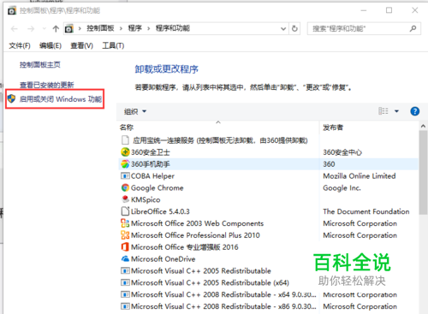Click the Office Professional Plus 2010 icon
This screenshot has width=428, height=314.
125,235
